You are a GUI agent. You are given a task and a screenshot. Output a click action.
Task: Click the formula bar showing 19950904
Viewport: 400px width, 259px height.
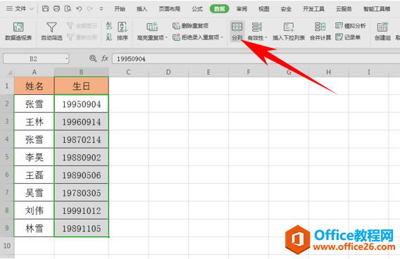tap(256, 59)
